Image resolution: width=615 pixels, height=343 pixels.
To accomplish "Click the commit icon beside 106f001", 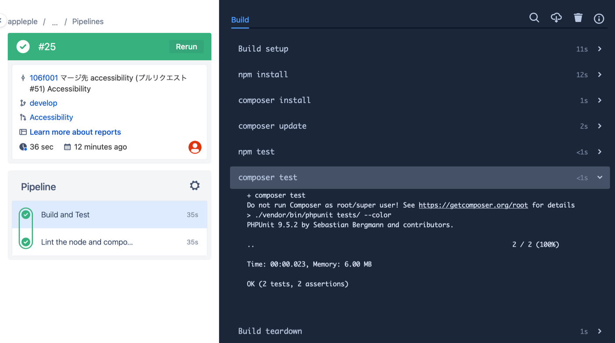I will pyautogui.click(x=23, y=78).
